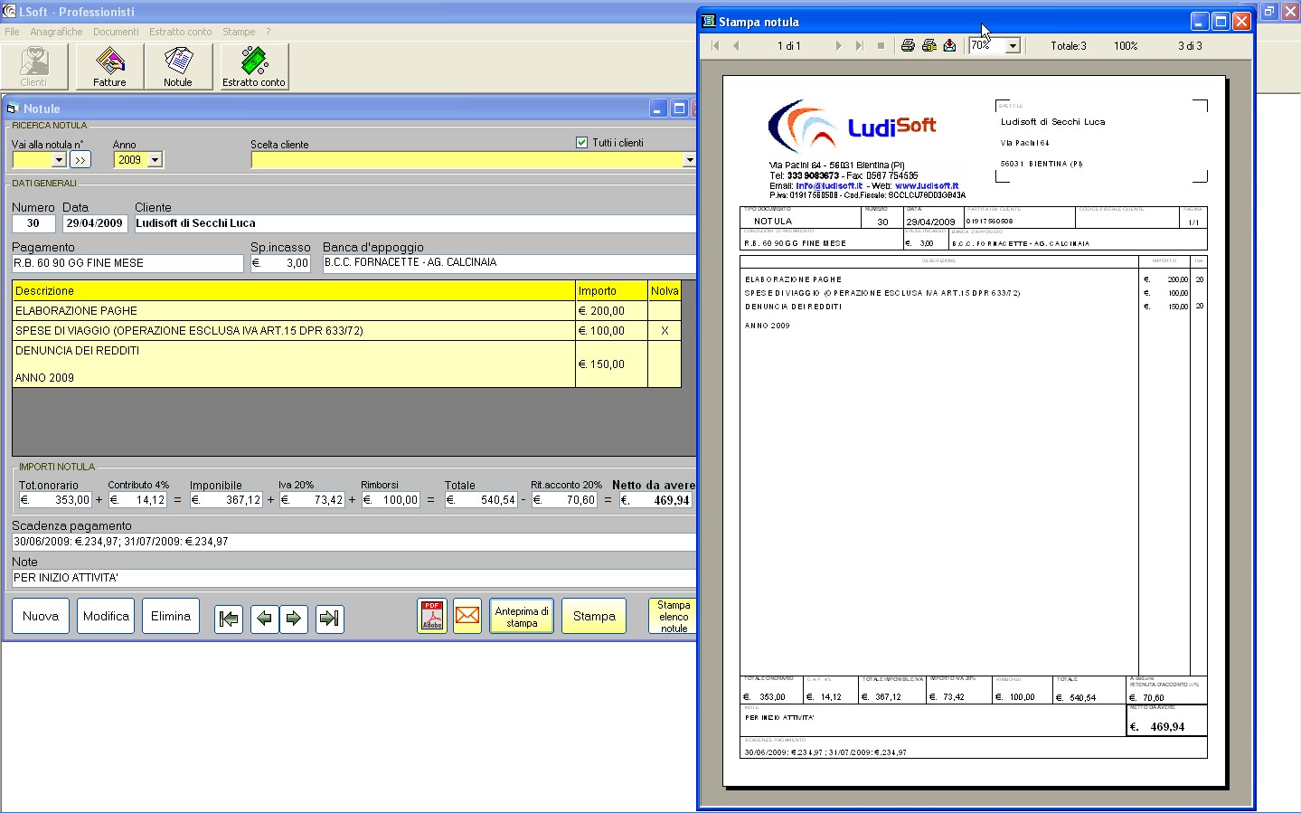The image size is (1301, 813).
Task: Click the Data field 29/04/2009
Action: pyautogui.click(x=95, y=223)
